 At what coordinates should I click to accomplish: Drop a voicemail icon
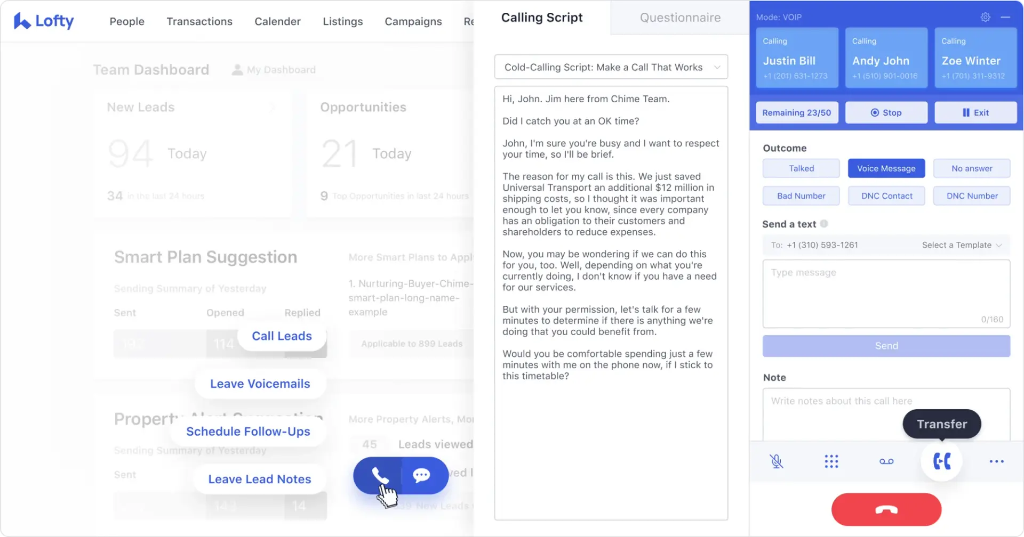coord(886,461)
